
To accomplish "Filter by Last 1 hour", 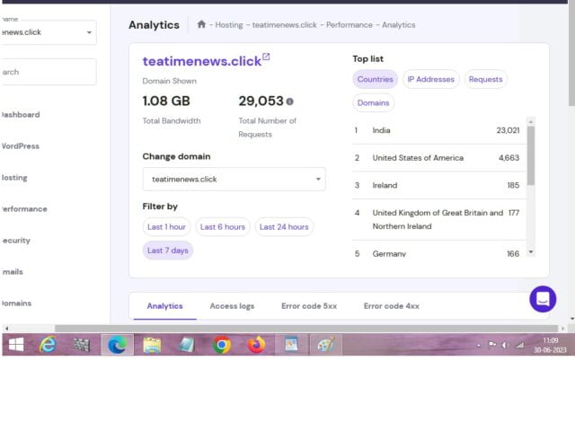I will pyautogui.click(x=166, y=227).
